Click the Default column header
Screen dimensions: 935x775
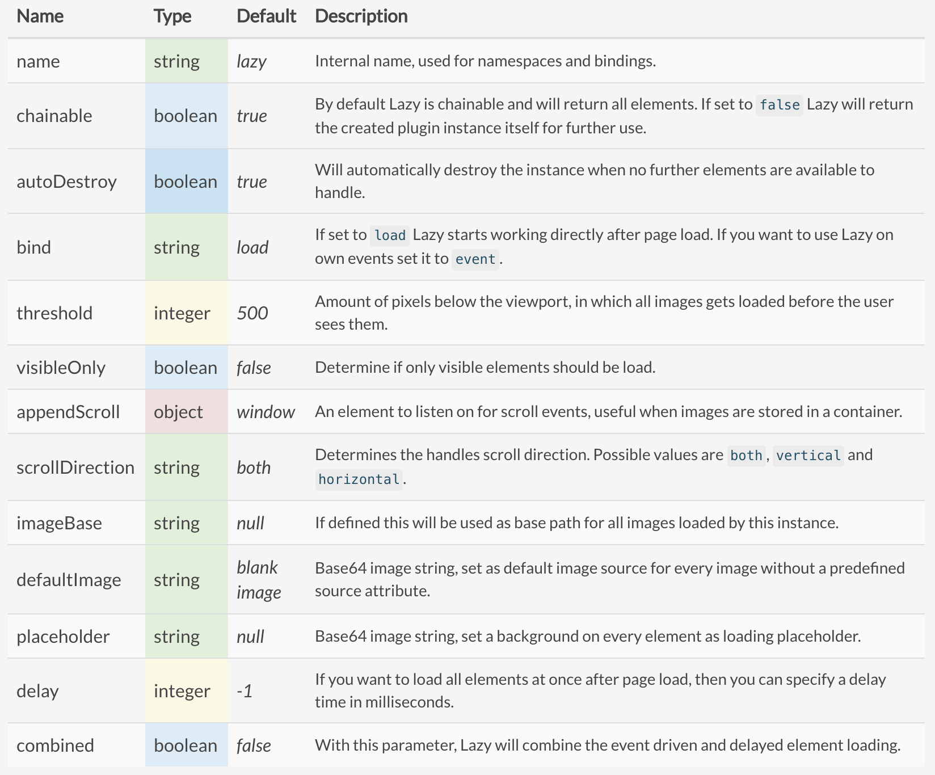click(x=266, y=16)
